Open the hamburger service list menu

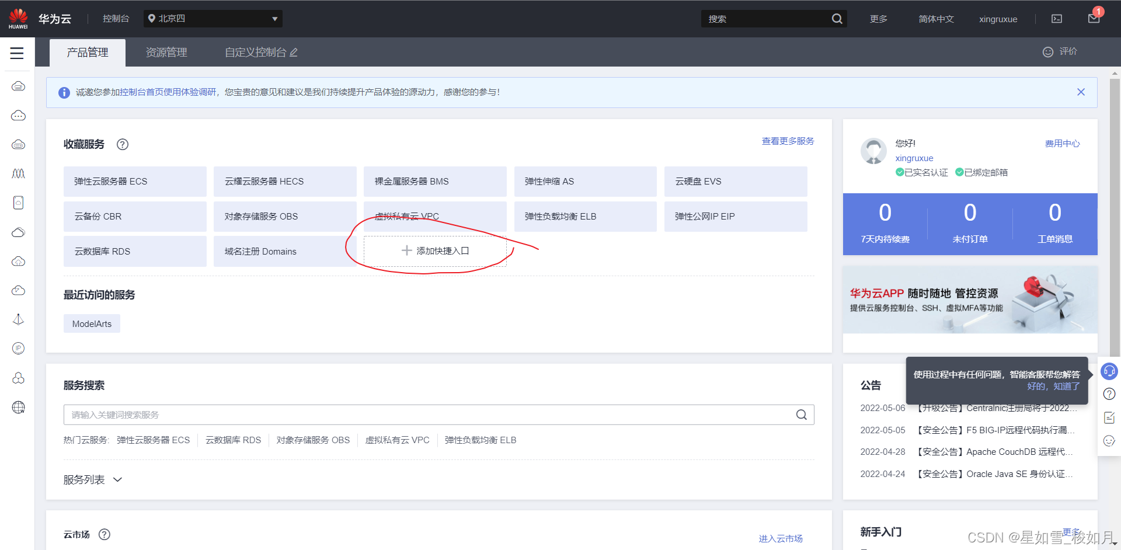[x=17, y=53]
